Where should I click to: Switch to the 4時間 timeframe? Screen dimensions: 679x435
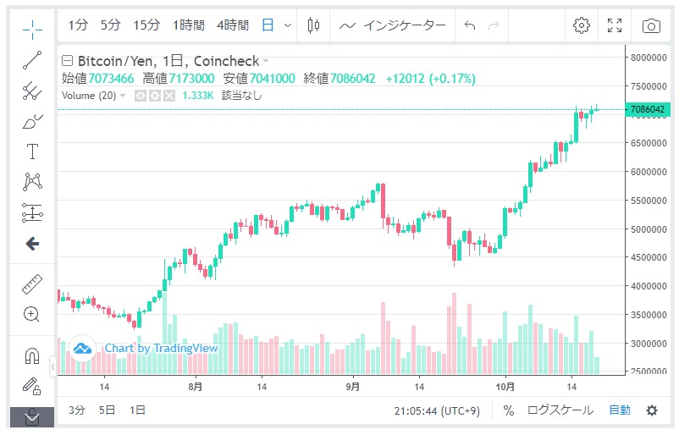click(x=232, y=25)
